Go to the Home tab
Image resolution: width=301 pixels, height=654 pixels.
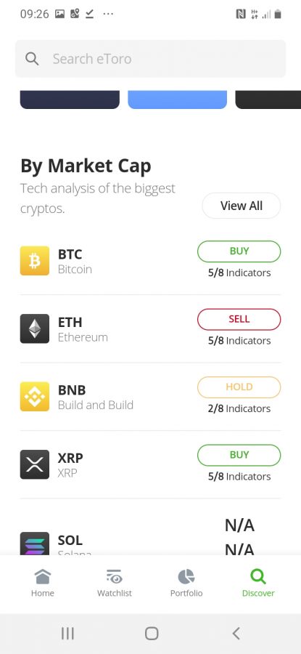43,583
